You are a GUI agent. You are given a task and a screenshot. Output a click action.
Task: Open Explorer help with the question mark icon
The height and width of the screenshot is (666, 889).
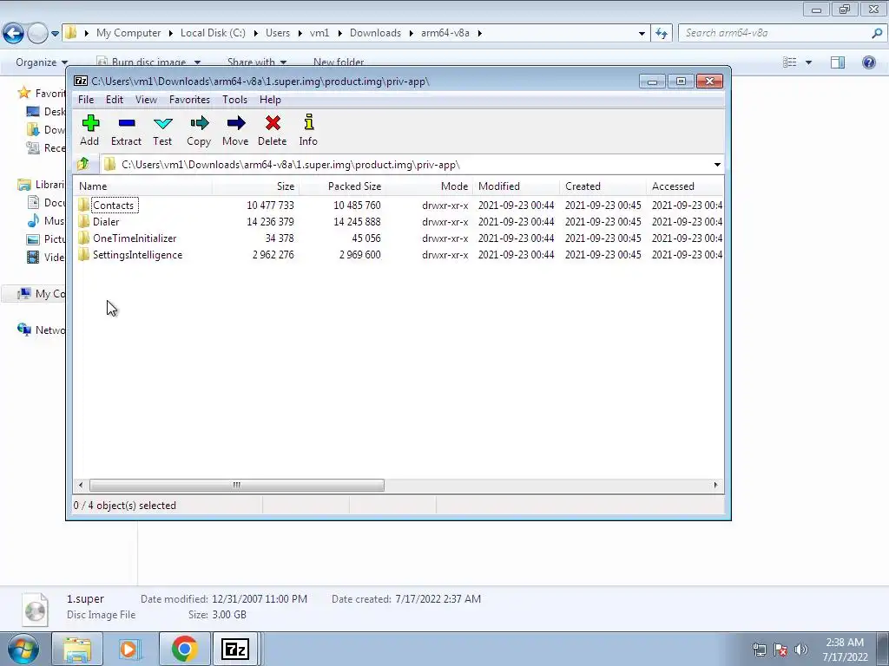(868, 62)
